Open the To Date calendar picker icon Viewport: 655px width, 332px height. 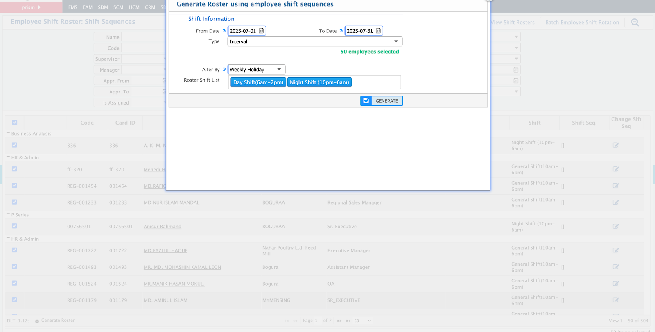point(378,31)
